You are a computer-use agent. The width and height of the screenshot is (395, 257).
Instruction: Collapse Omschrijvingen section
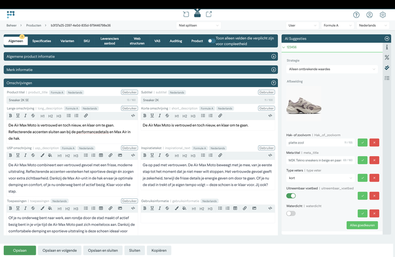(273, 83)
